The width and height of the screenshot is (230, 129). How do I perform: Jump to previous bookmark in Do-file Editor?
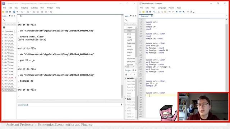click(x=180, y=12)
